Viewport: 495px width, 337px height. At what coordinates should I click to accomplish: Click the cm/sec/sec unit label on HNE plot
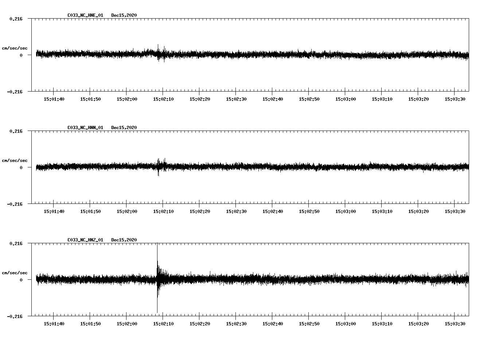tap(15, 48)
